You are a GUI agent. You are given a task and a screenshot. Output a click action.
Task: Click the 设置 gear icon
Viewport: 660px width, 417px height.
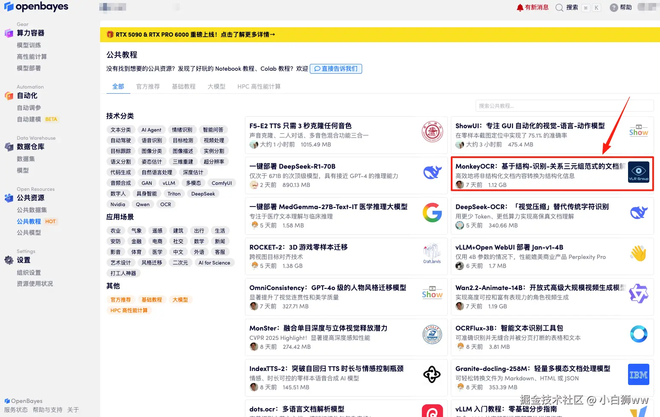tap(9, 260)
